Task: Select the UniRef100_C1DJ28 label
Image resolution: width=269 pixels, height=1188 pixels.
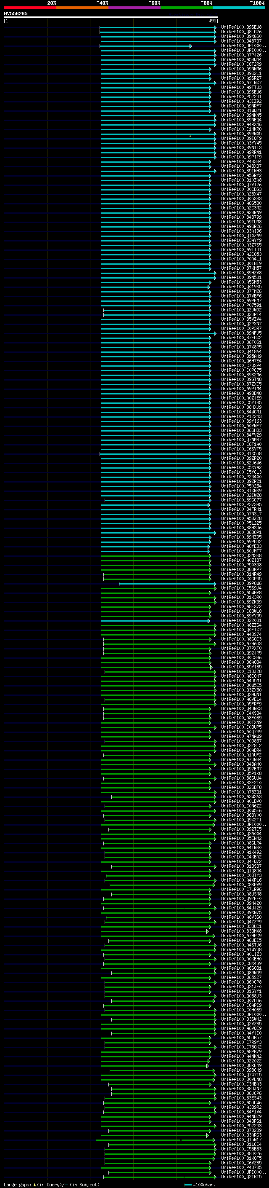Action: point(241,672)
